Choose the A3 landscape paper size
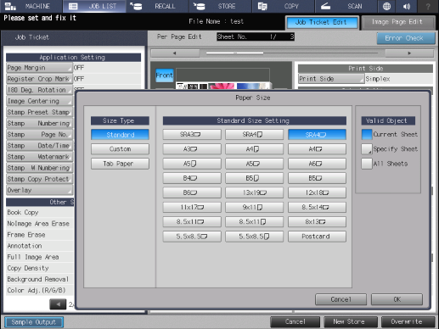This screenshot has width=439, height=329. 192,149
